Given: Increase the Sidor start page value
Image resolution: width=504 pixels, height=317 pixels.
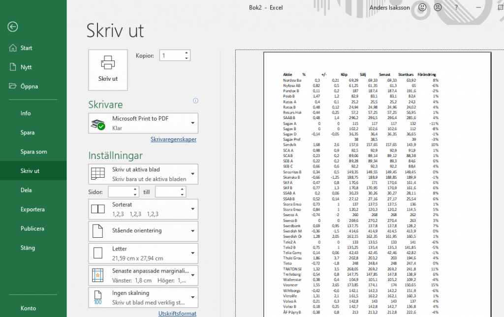Looking at the screenshot, I should (135, 189).
